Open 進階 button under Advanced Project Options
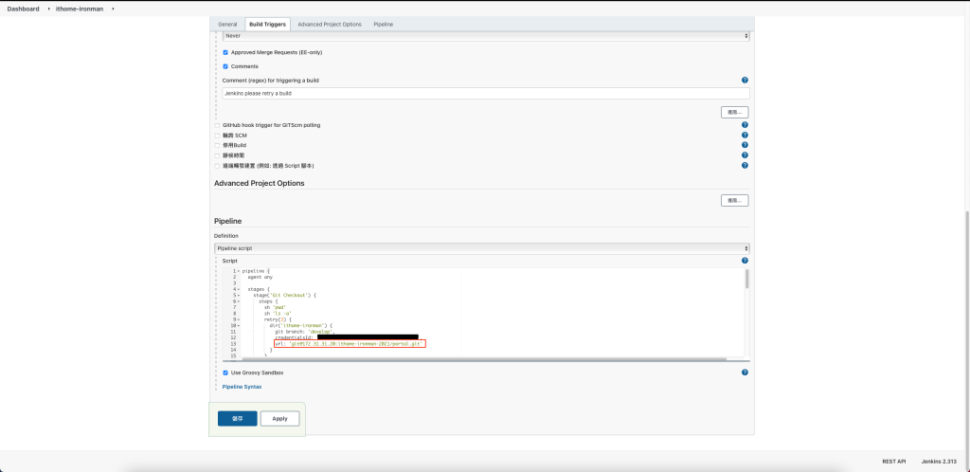 [734, 200]
